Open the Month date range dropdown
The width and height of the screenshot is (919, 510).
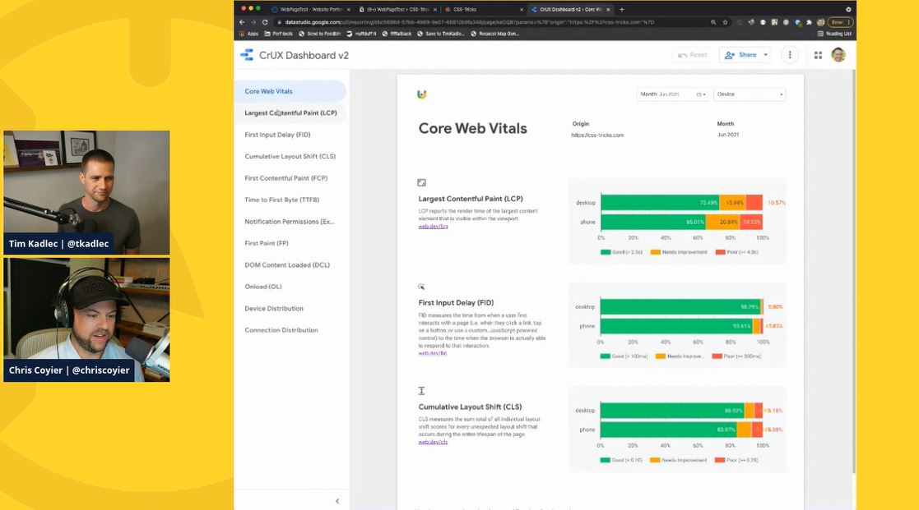point(673,94)
